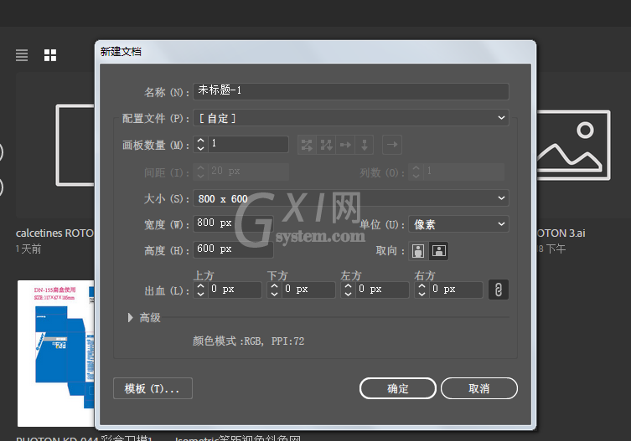Select grid by column artboard layout icon

click(326, 145)
